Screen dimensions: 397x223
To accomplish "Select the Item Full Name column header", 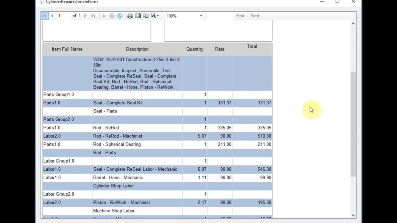I will pyautogui.click(x=67, y=49).
